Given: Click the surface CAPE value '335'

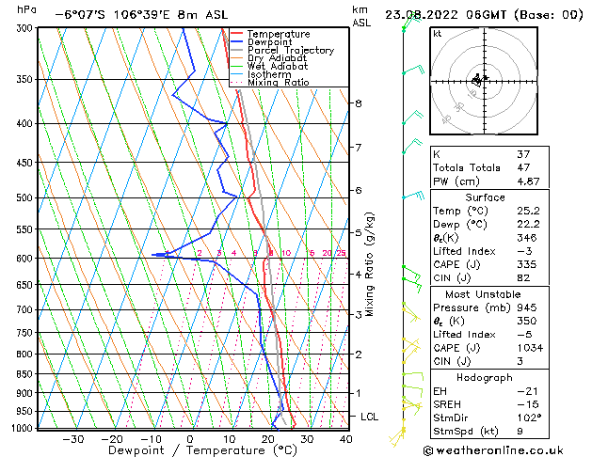Looking at the screenshot, I should (x=527, y=264).
